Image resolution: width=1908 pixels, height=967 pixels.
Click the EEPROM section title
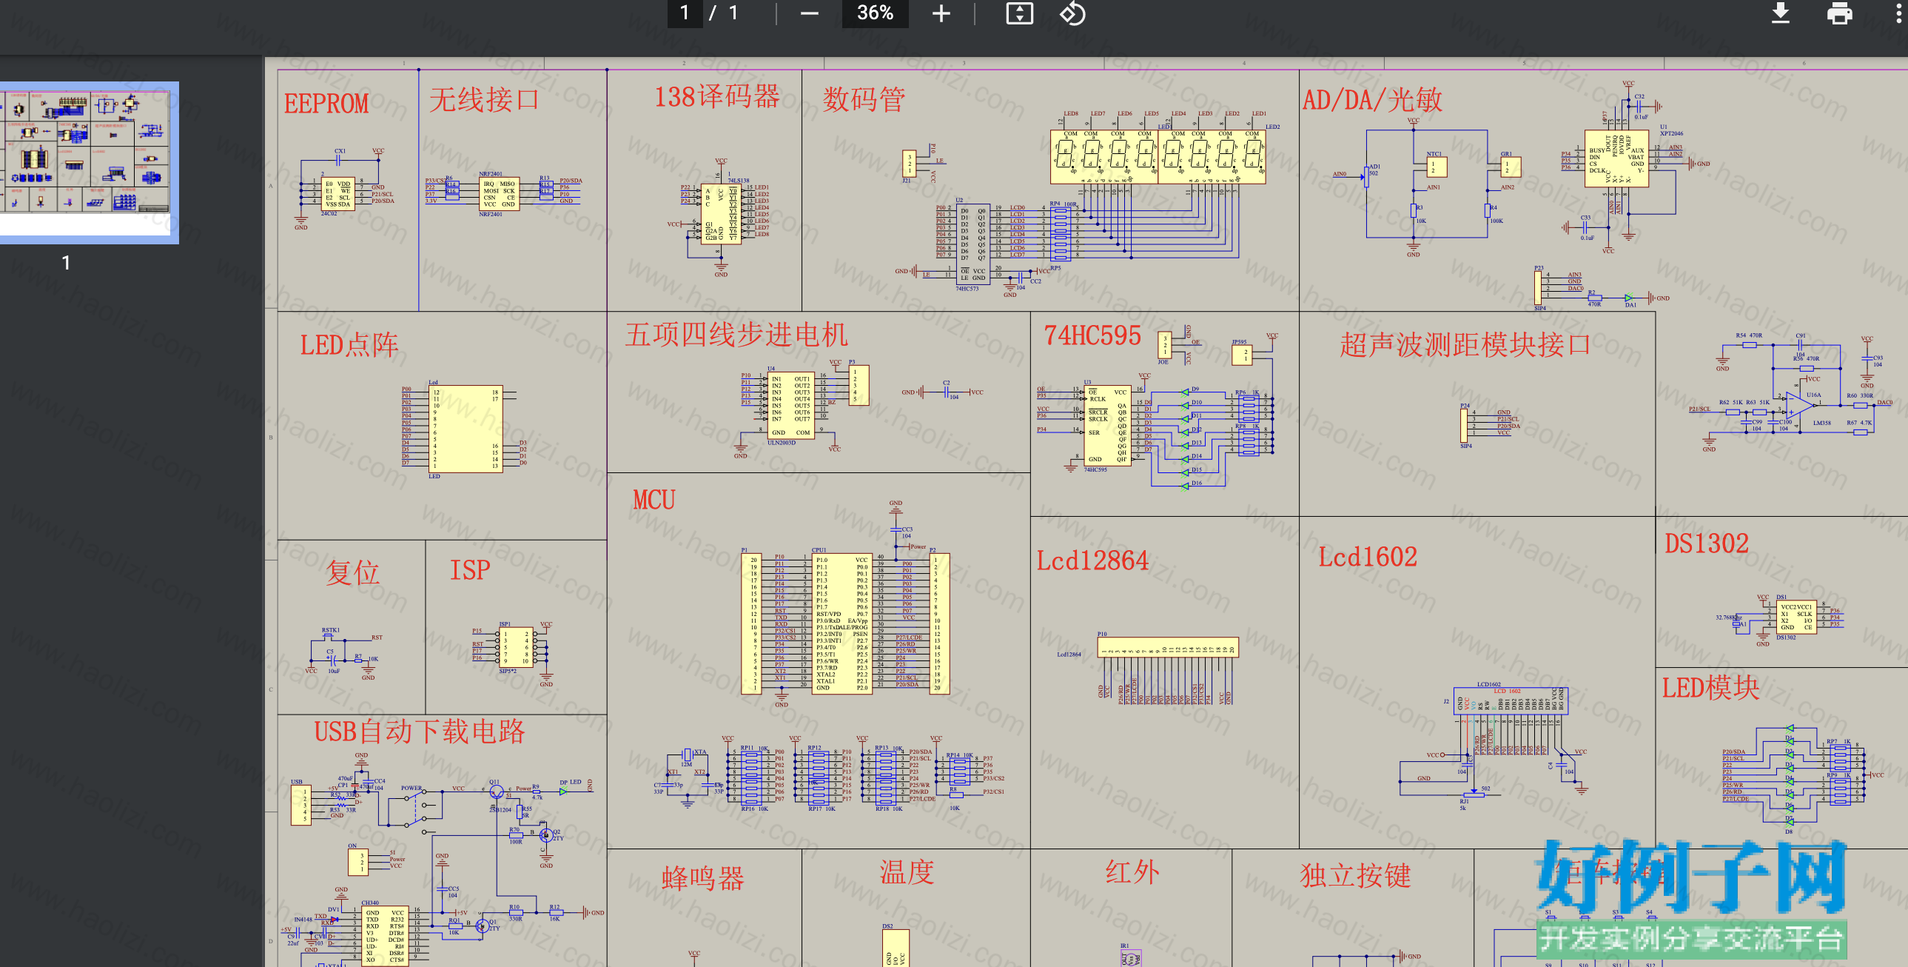tap(326, 104)
